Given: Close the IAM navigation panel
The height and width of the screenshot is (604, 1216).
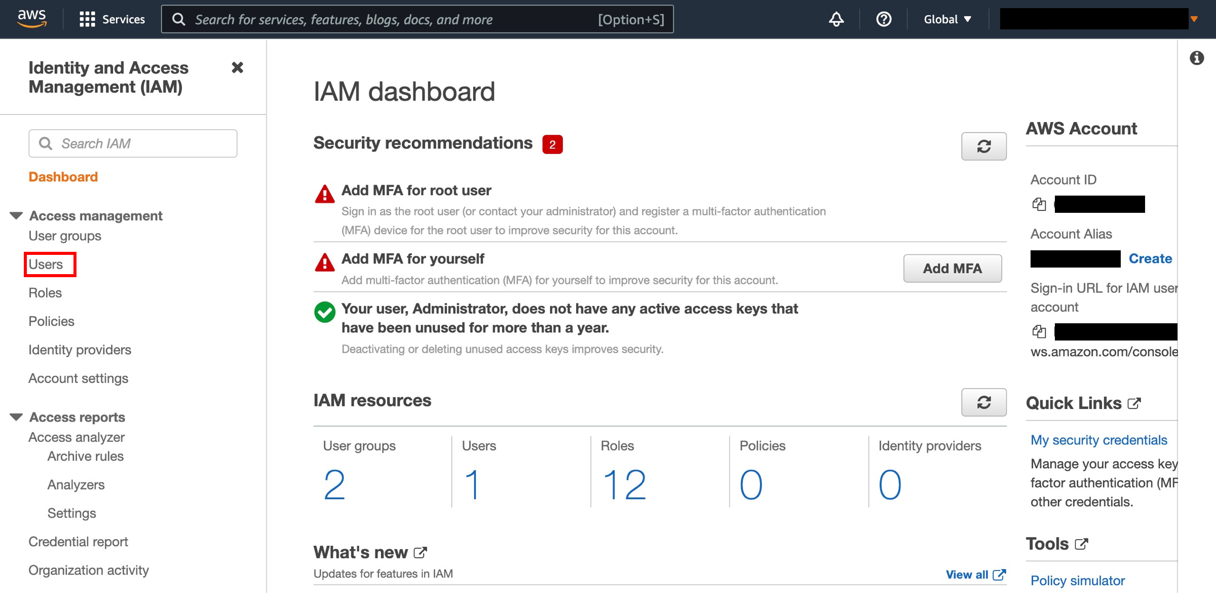Looking at the screenshot, I should coord(237,67).
